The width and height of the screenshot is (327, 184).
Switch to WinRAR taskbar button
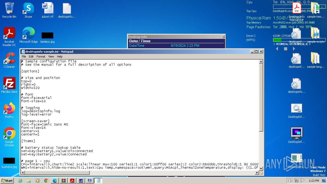(x=64, y=181)
